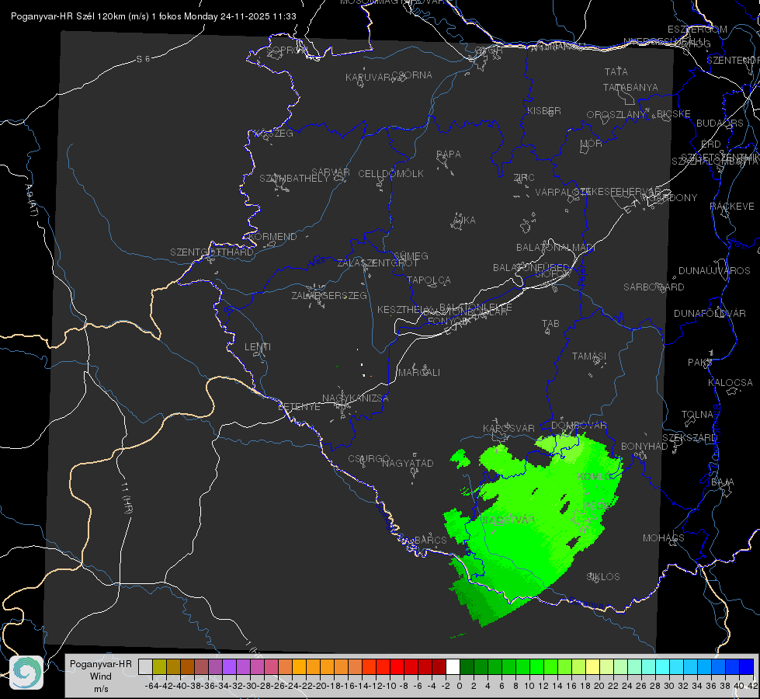The height and width of the screenshot is (699, 760).
Task: Click the MOHÁCS city label
Action: (x=664, y=538)
